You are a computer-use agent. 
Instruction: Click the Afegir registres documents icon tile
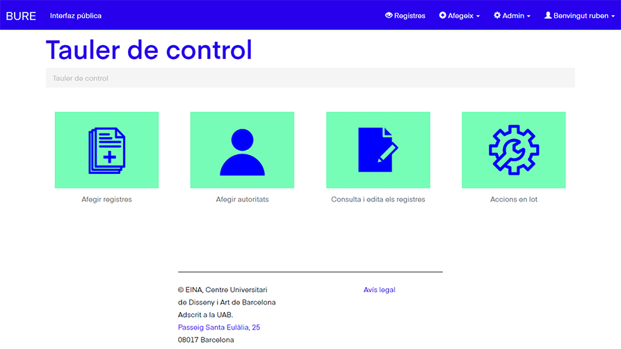point(106,150)
